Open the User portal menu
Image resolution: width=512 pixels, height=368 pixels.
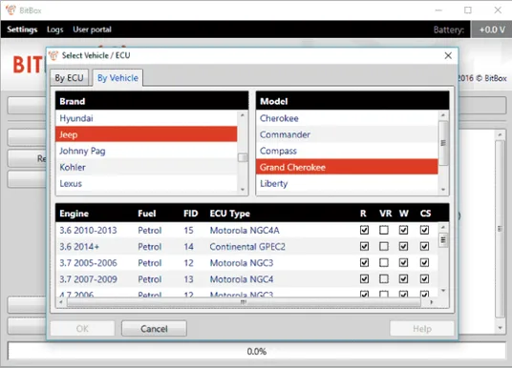(x=92, y=30)
